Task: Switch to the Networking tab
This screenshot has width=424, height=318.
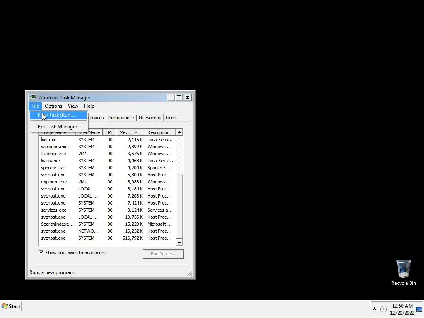Action: coord(150,118)
